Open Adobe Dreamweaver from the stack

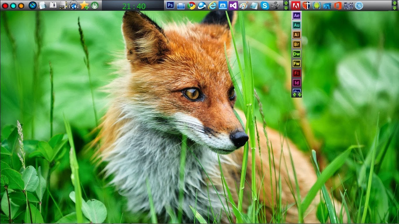pyautogui.click(x=297, y=54)
